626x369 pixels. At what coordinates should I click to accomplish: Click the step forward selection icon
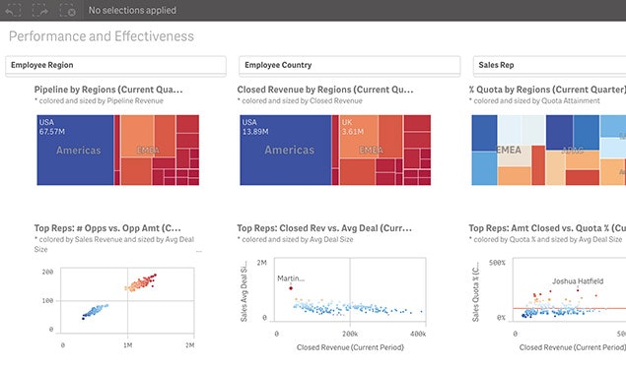pos(39,10)
